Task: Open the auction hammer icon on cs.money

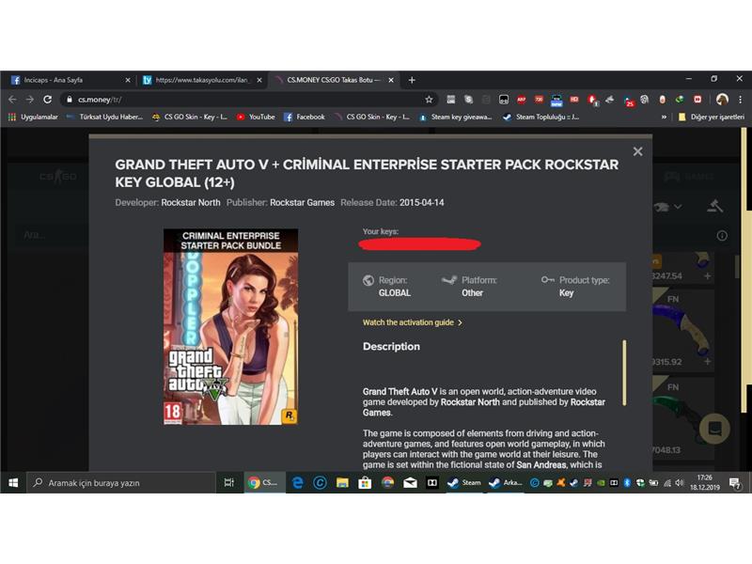Action: [x=714, y=206]
